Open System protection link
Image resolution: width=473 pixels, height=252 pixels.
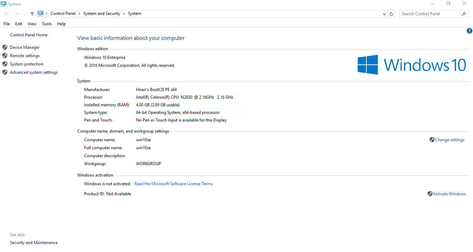[27, 64]
